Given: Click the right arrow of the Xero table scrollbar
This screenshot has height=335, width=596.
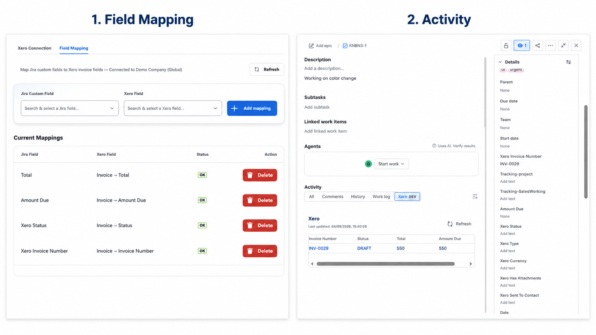Looking at the screenshot, I should (471, 264).
